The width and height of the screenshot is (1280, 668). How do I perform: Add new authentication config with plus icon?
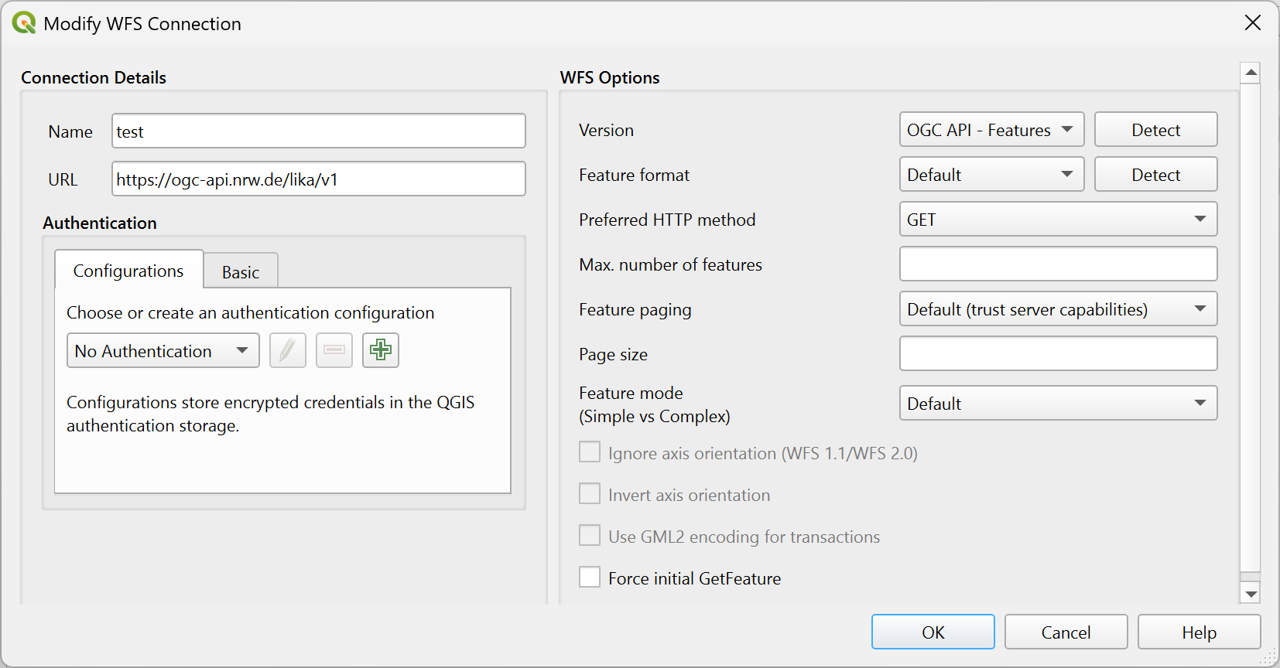pyautogui.click(x=381, y=350)
